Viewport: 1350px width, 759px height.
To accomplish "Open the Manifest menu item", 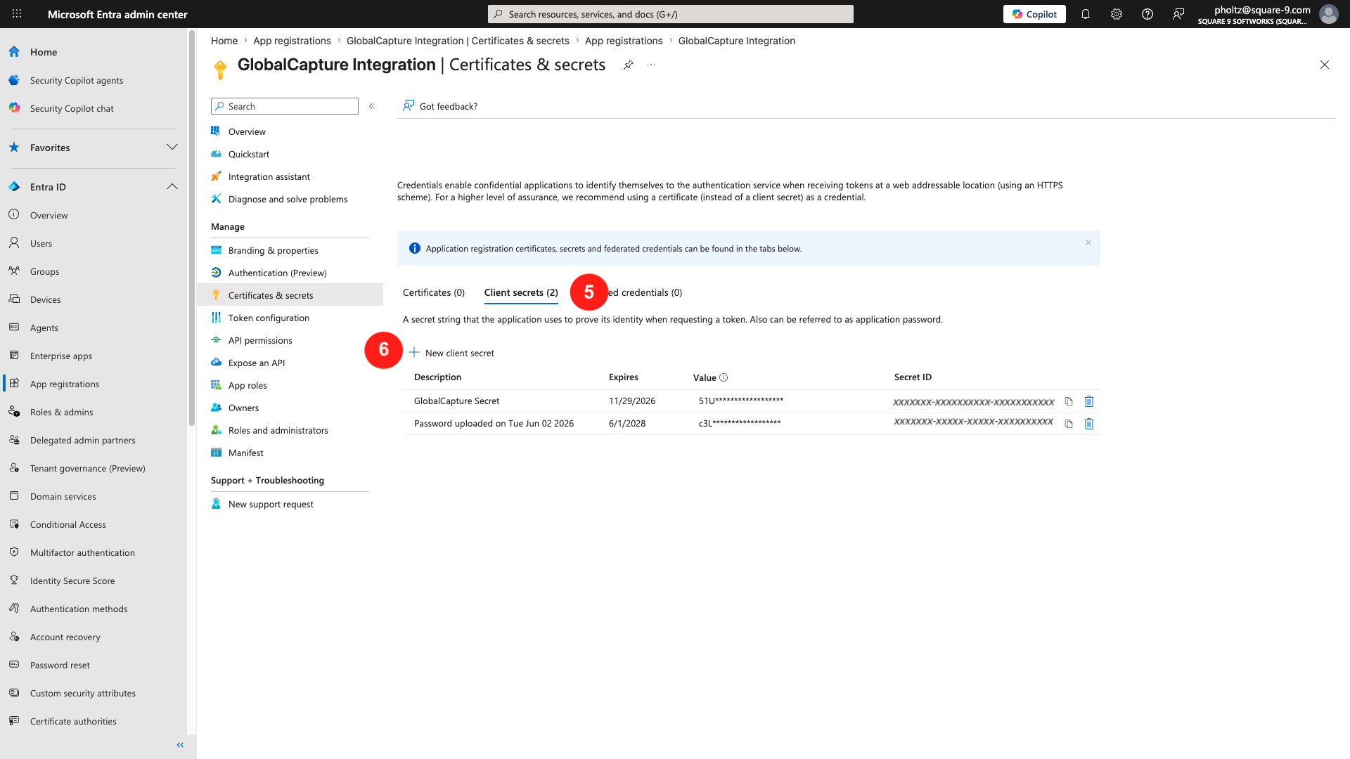I will [246, 453].
